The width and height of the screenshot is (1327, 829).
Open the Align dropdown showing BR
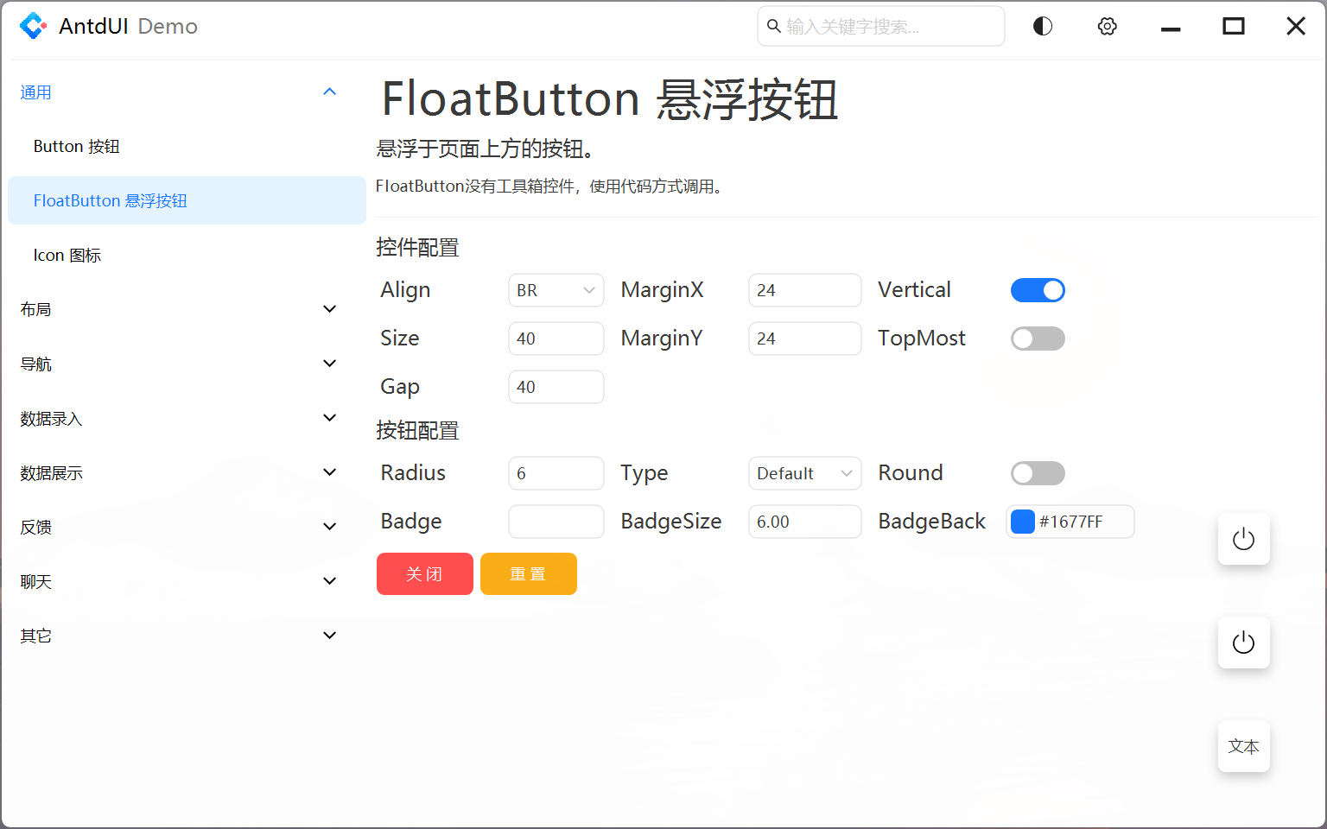click(556, 290)
